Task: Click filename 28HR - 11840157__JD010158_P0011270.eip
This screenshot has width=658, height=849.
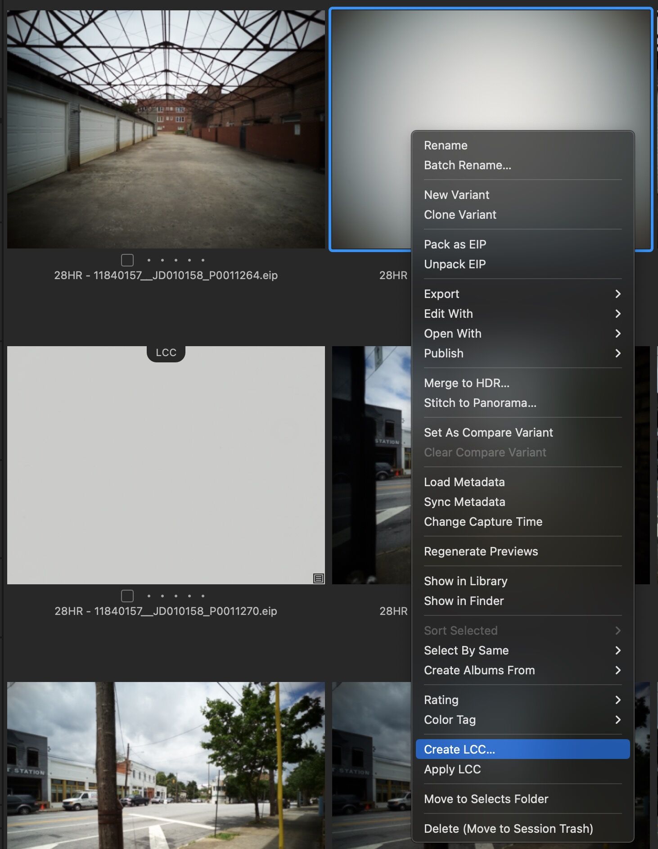Action: (166, 611)
